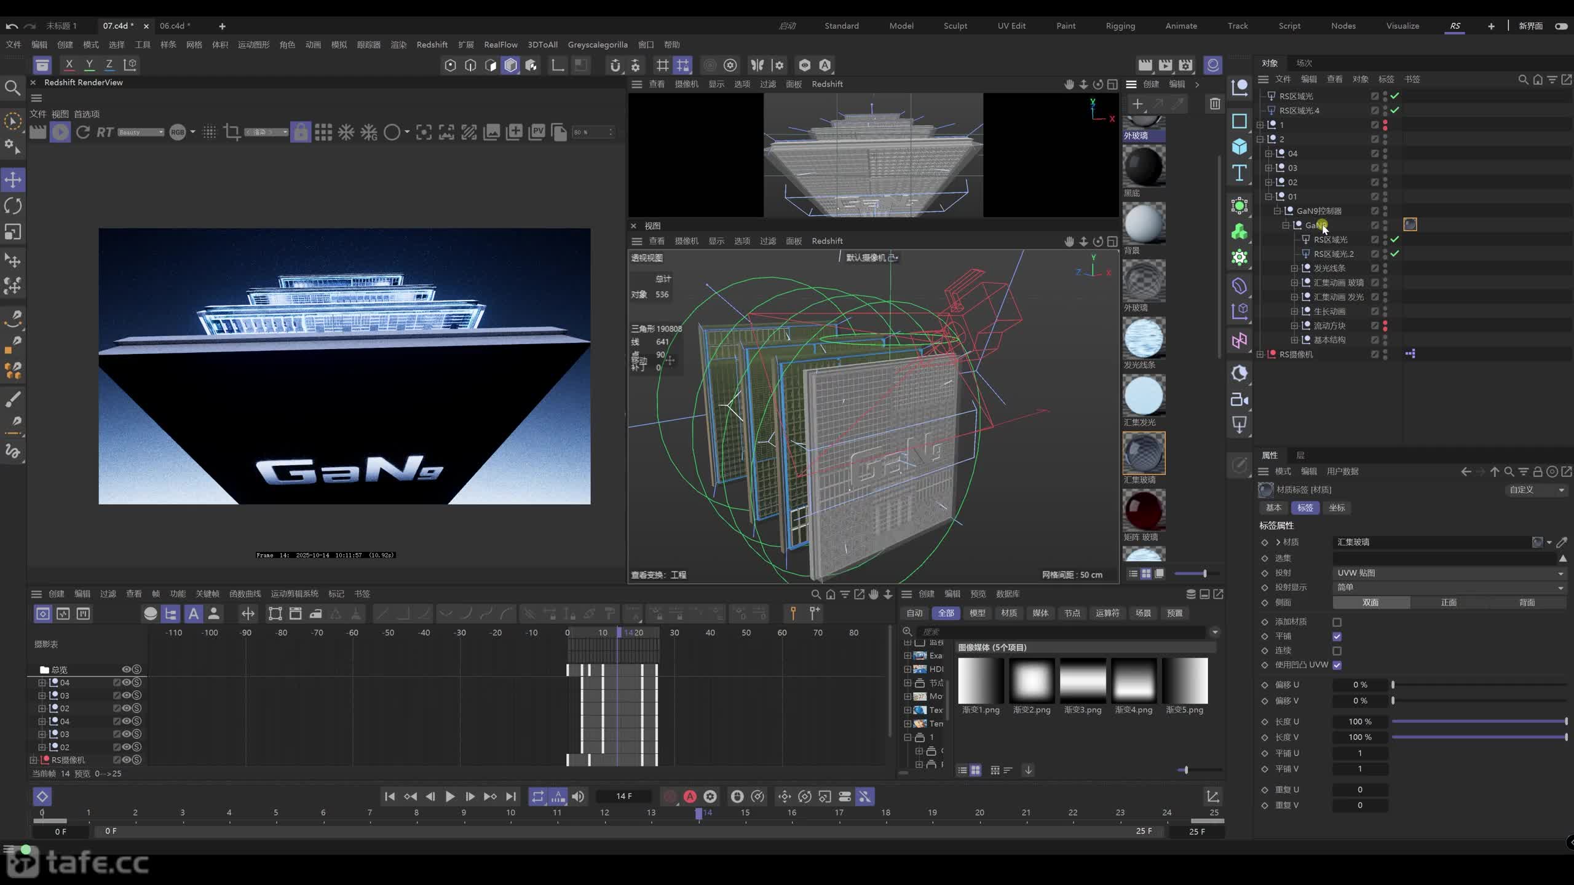This screenshot has height=885, width=1574.
Task: Expand the 发光线条 object in tree
Action: (1294, 268)
